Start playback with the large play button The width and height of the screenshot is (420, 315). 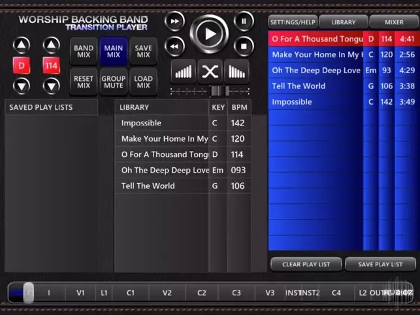pos(209,34)
